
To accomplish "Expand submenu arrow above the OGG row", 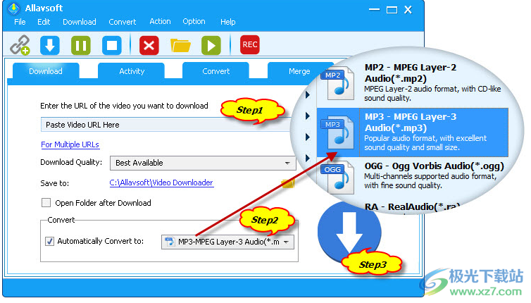I will point(308,158).
